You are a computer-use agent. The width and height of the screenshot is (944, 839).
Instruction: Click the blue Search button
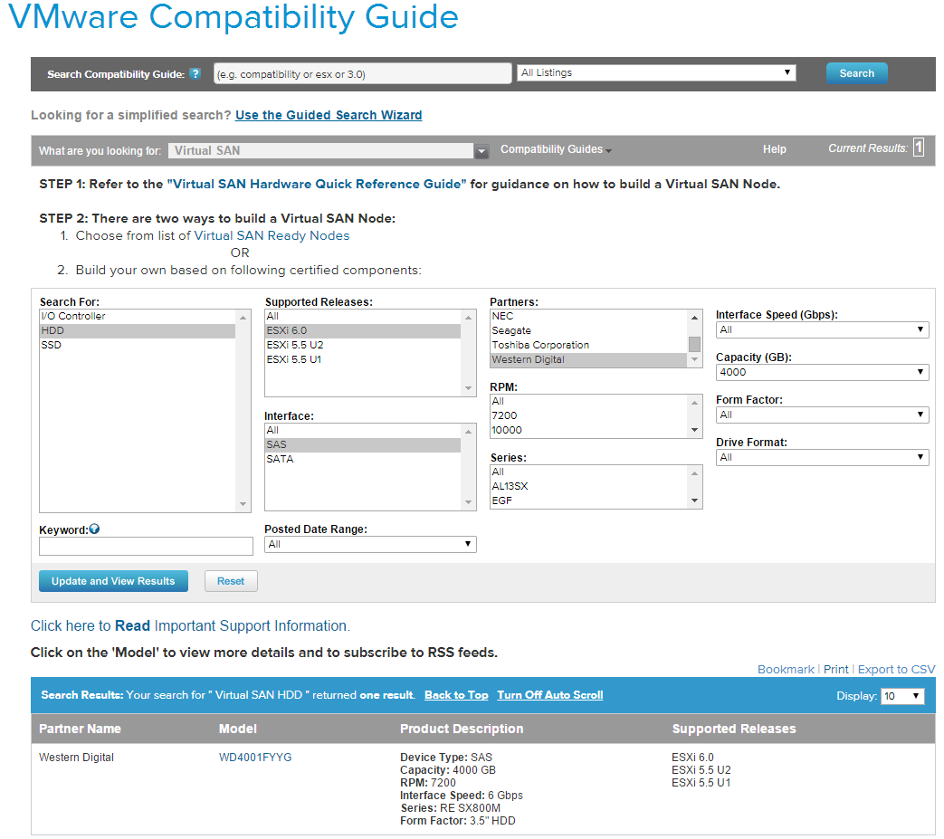point(856,73)
